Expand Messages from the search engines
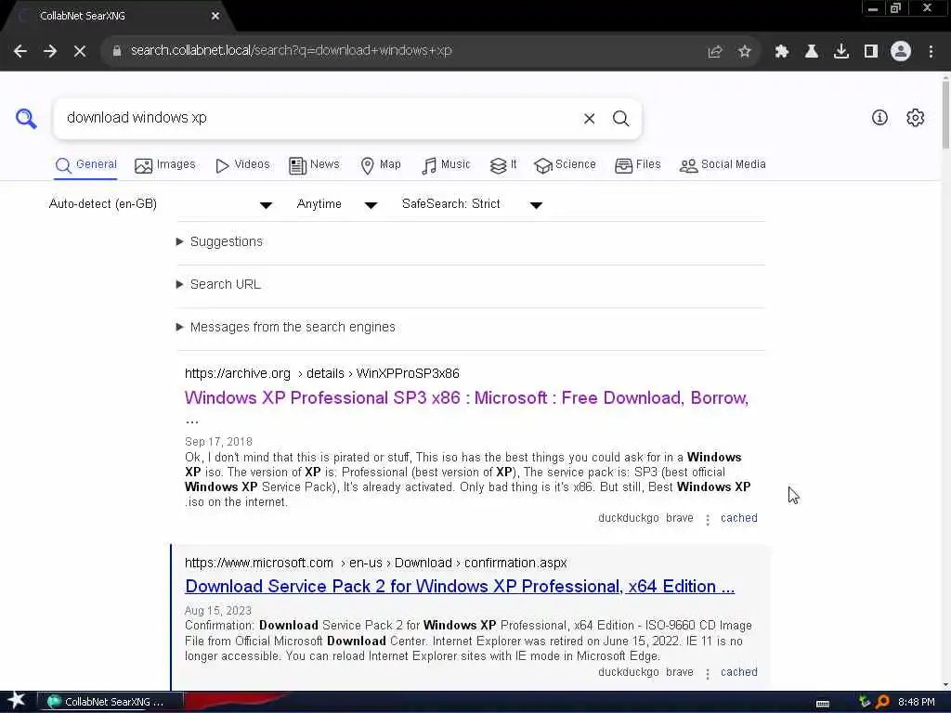Screen dimensions: 951x713 [x=286, y=328]
